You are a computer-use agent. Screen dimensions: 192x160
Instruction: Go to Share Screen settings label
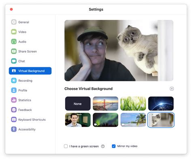pos(28,51)
